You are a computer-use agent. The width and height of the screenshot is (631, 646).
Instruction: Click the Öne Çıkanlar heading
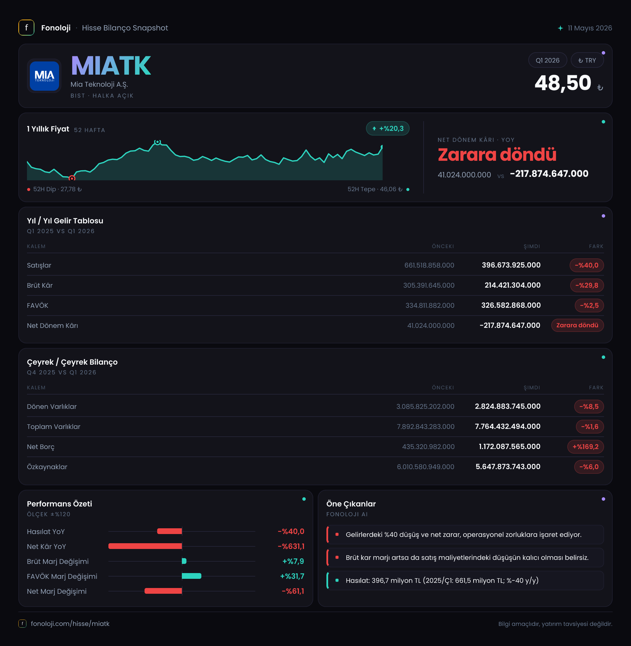(351, 504)
